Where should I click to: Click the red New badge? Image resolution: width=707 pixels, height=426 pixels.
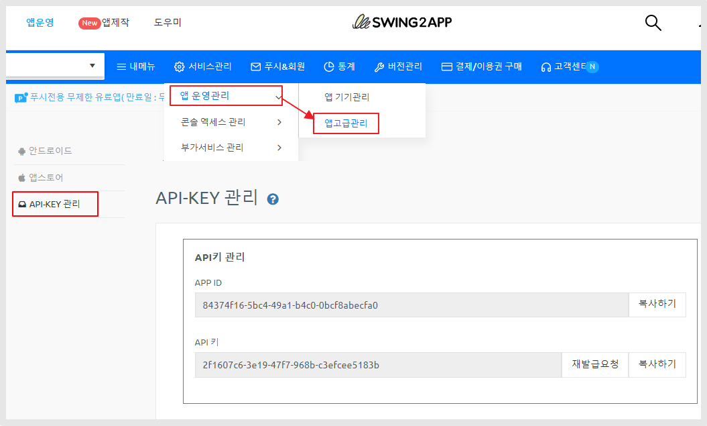[x=89, y=23]
